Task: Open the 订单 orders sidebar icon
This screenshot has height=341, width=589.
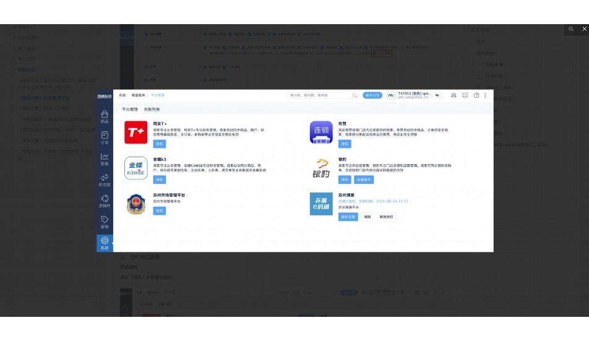Action: [105, 138]
